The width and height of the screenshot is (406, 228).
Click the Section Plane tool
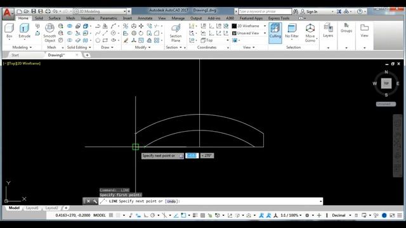click(x=176, y=33)
